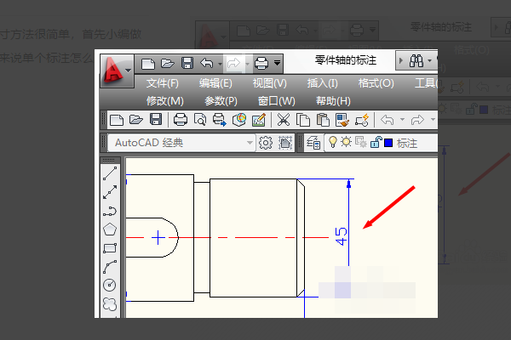Click the 45 dimension text
Screen dimensions: 511x340
pyautogui.click(x=342, y=236)
